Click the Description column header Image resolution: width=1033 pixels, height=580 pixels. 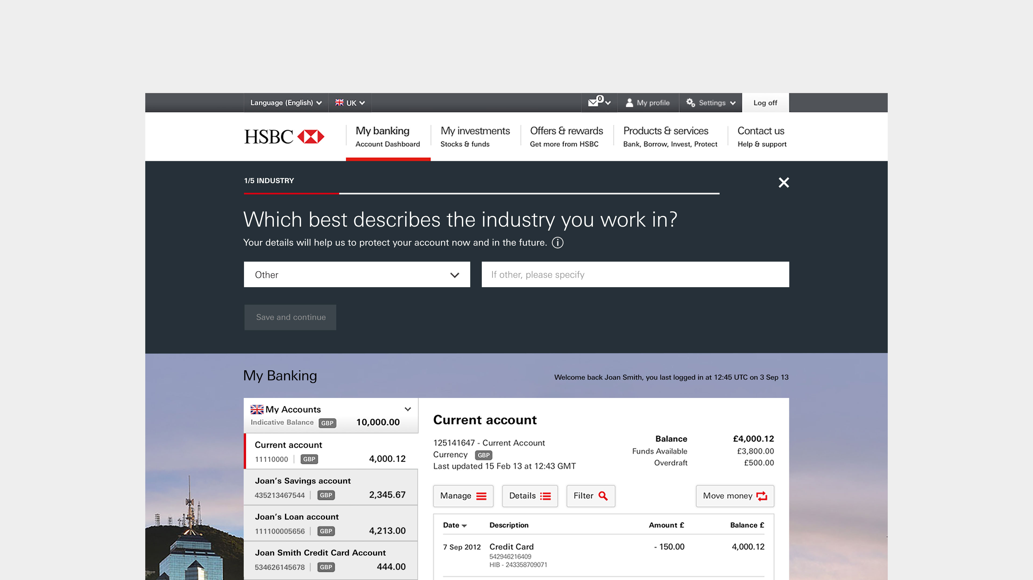[509, 525]
